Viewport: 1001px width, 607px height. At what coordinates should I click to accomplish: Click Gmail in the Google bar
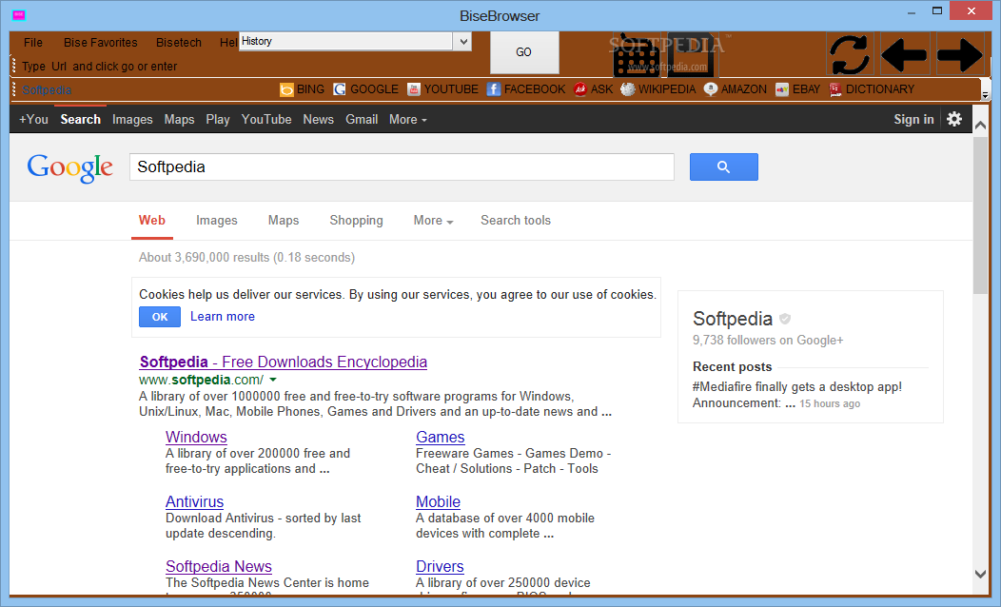[362, 119]
